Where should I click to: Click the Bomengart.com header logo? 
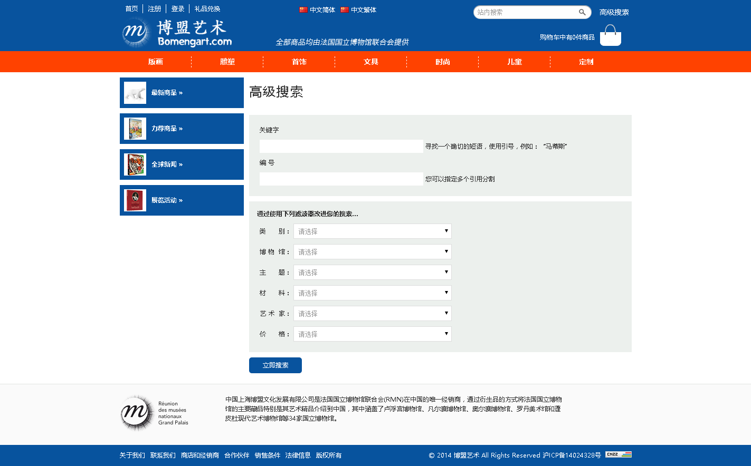pyautogui.click(x=177, y=33)
